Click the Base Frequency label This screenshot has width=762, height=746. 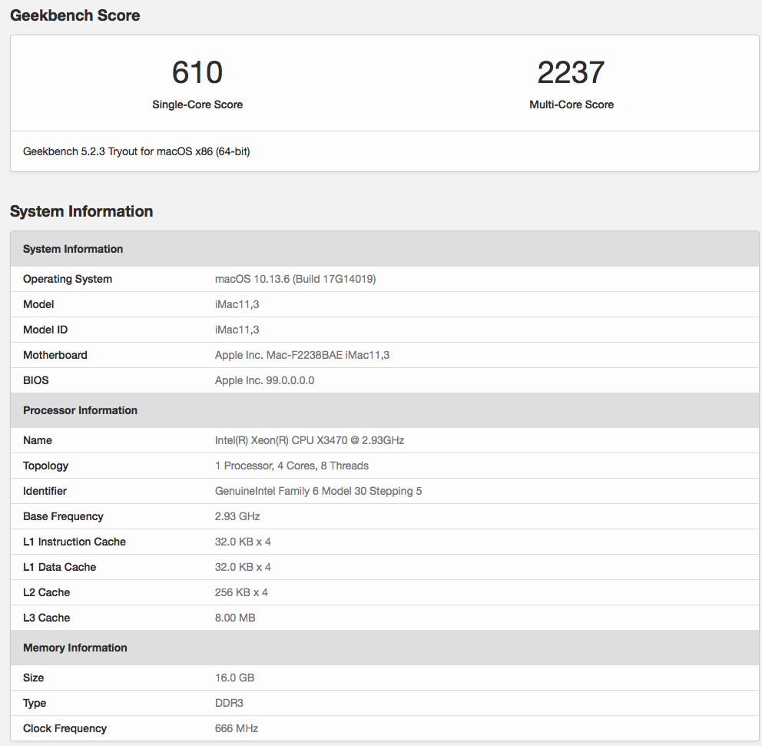click(x=63, y=516)
